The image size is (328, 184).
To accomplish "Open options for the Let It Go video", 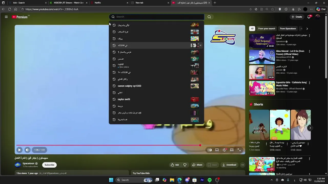I will coord(309,51).
